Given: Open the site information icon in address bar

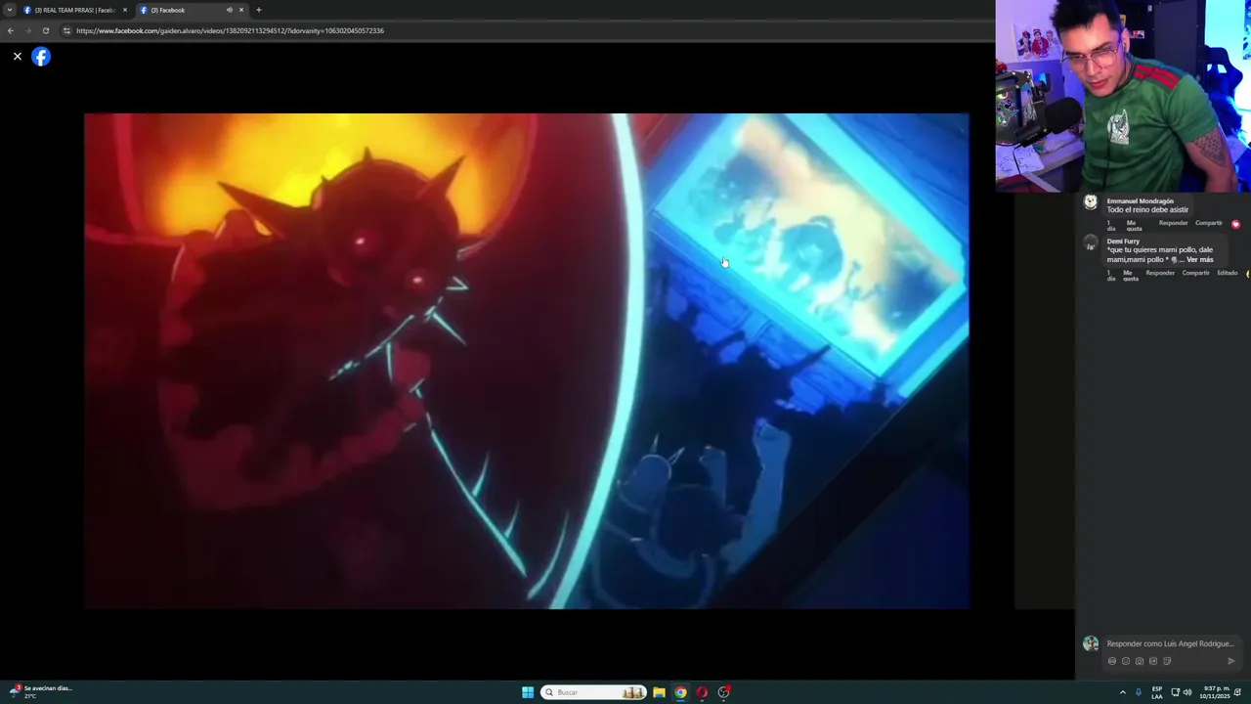Looking at the screenshot, I should pyautogui.click(x=66, y=30).
